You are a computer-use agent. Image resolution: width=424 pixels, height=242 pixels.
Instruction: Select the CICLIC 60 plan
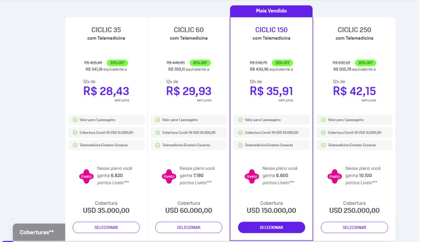pos(189,227)
